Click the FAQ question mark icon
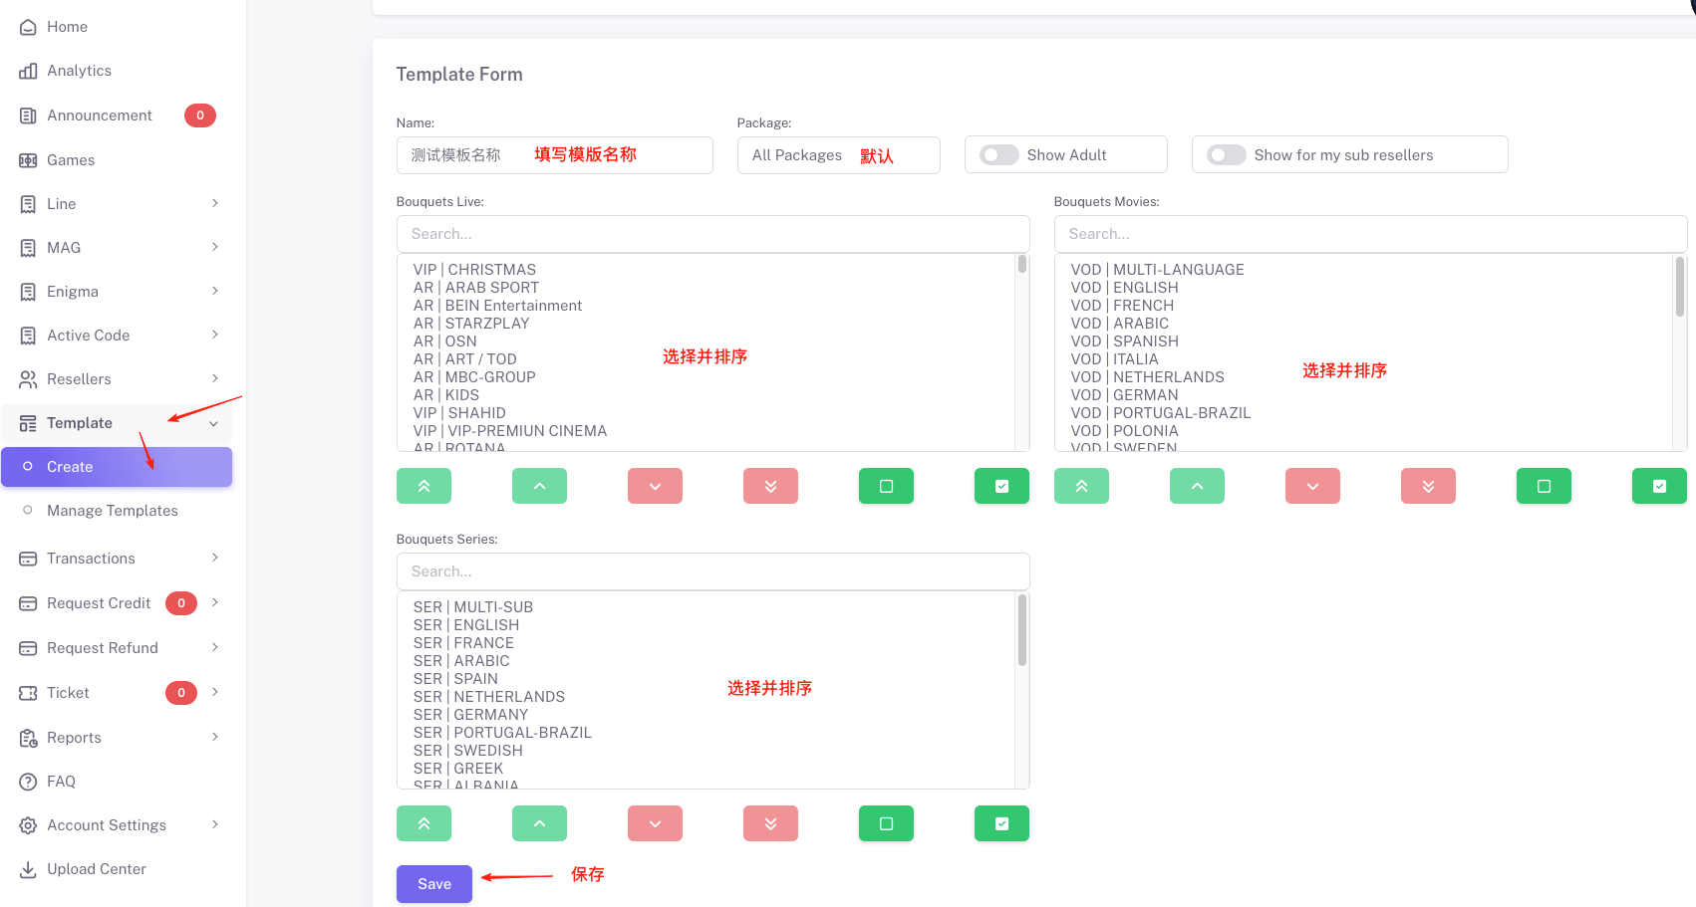Image resolution: width=1696 pixels, height=907 pixels. [x=28, y=782]
